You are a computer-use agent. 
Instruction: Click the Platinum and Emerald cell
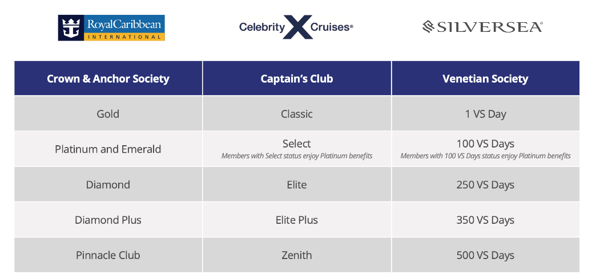pyautogui.click(x=108, y=149)
